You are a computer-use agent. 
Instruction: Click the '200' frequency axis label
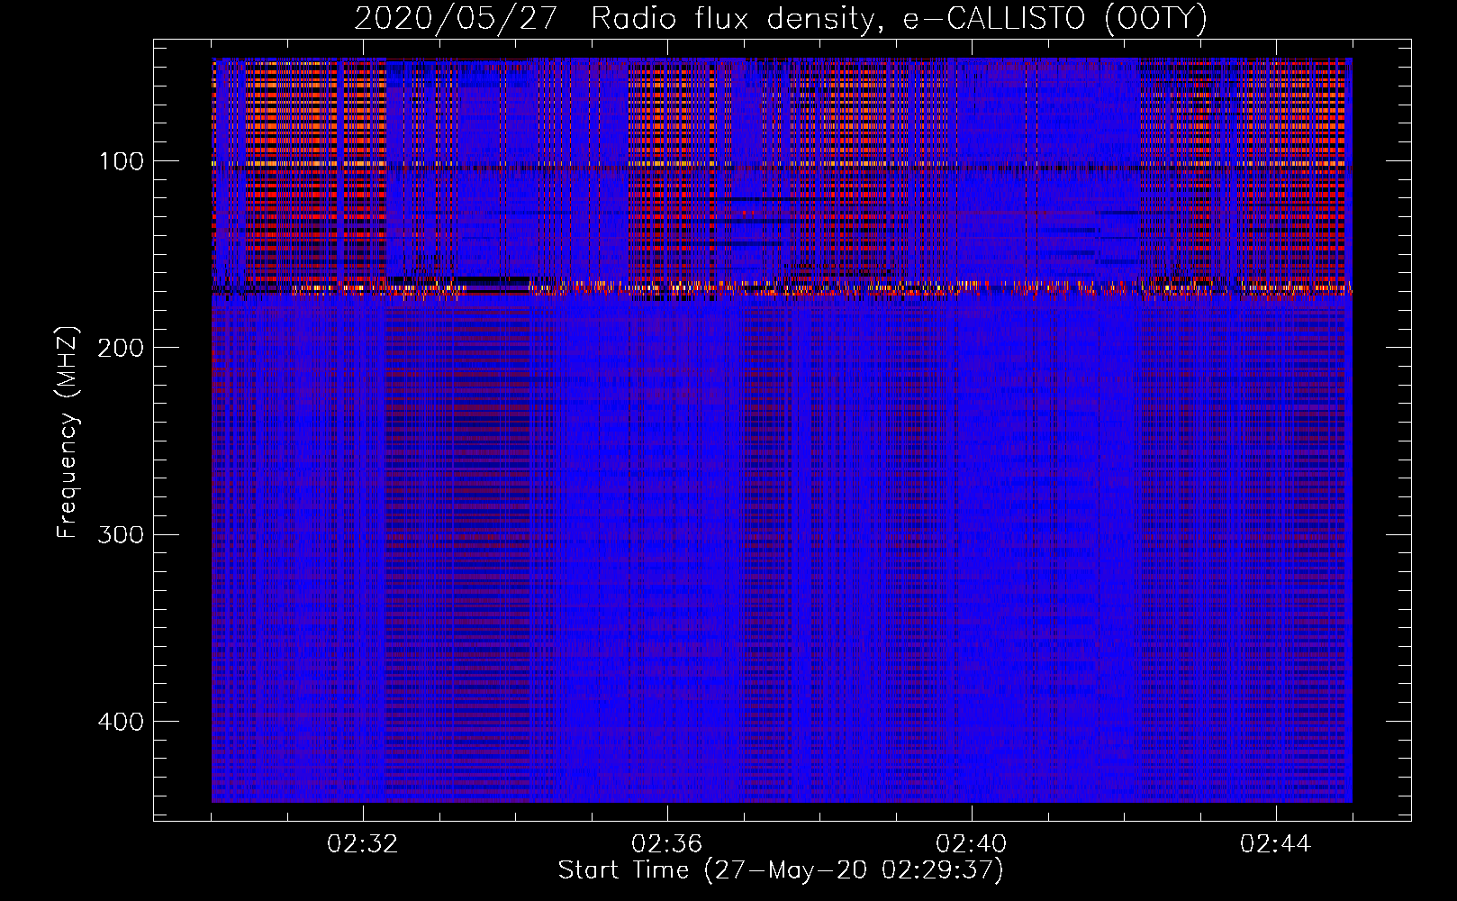(x=122, y=349)
